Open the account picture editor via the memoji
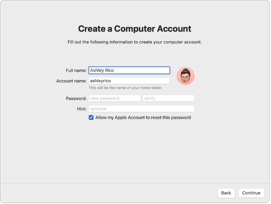271x204 pixels. [186, 76]
